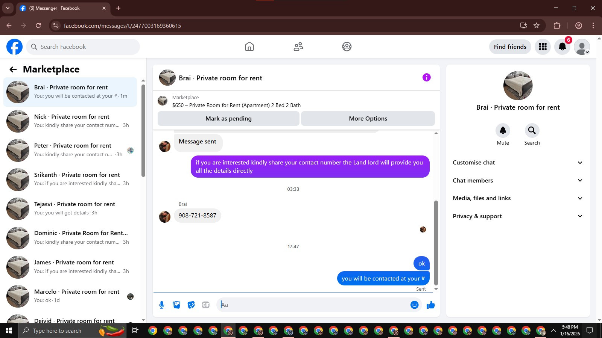
Task: Click the Search Facebook input field
Action: click(83, 47)
